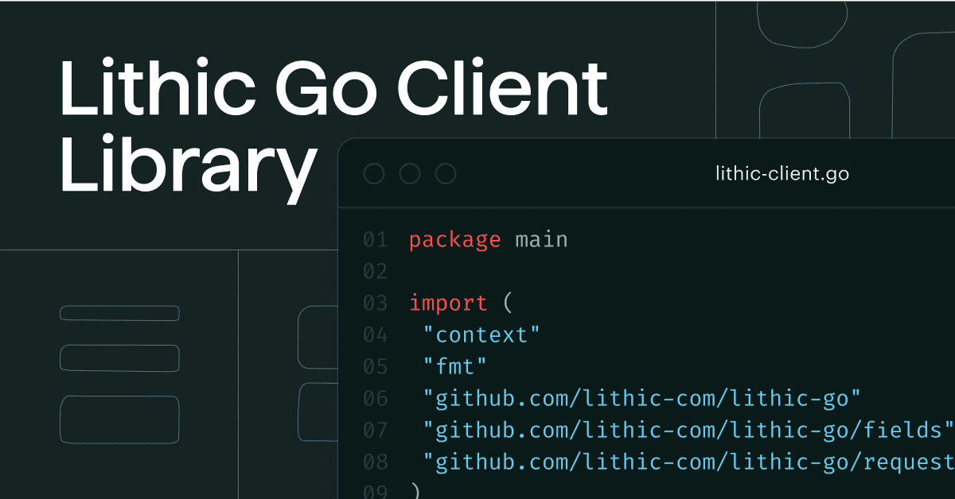955x499 pixels.
Task: Select the bottom rounded card on the left
Action: click(x=119, y=418)
